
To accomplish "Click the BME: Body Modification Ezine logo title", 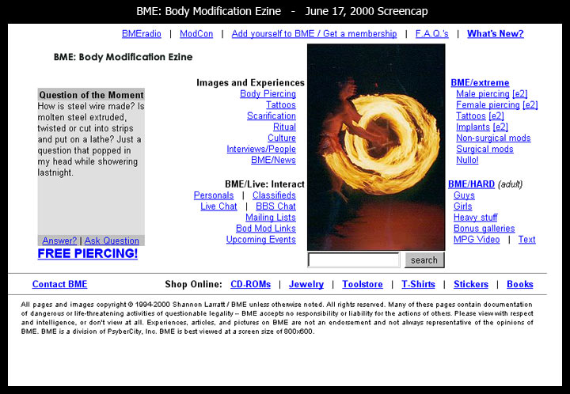I will (x=123, y=57).
